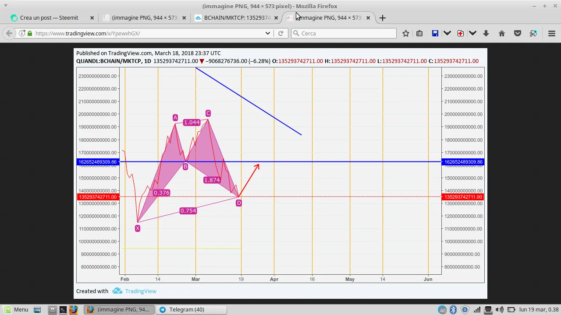This screenshot has width=561, height=315.
Task: Reload the current page
Action: [x=280, y=33]
